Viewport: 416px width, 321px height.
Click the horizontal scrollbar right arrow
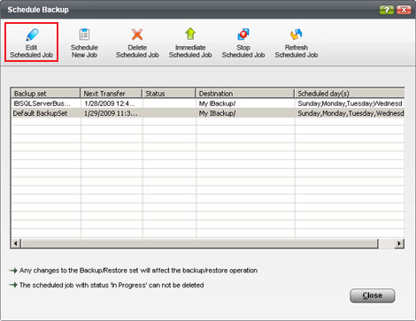click(x=399, y=243)
